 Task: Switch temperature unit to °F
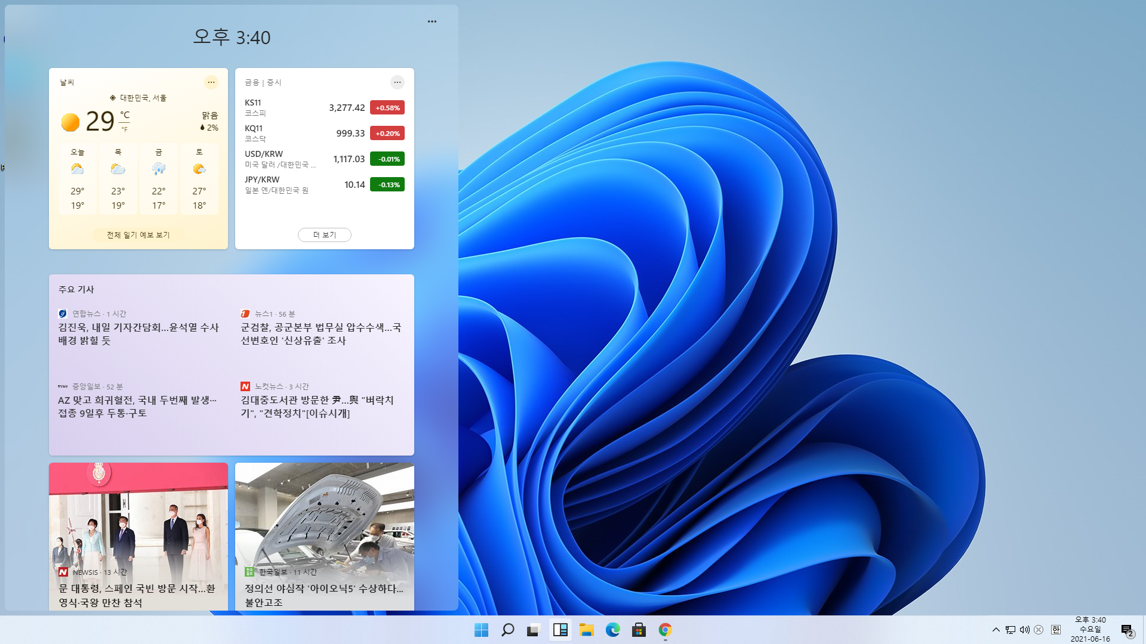[x=125, y=129]
